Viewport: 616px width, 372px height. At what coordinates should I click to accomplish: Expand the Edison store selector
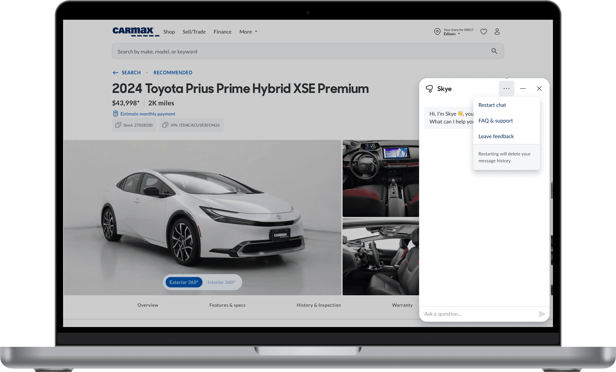[452, 34]
